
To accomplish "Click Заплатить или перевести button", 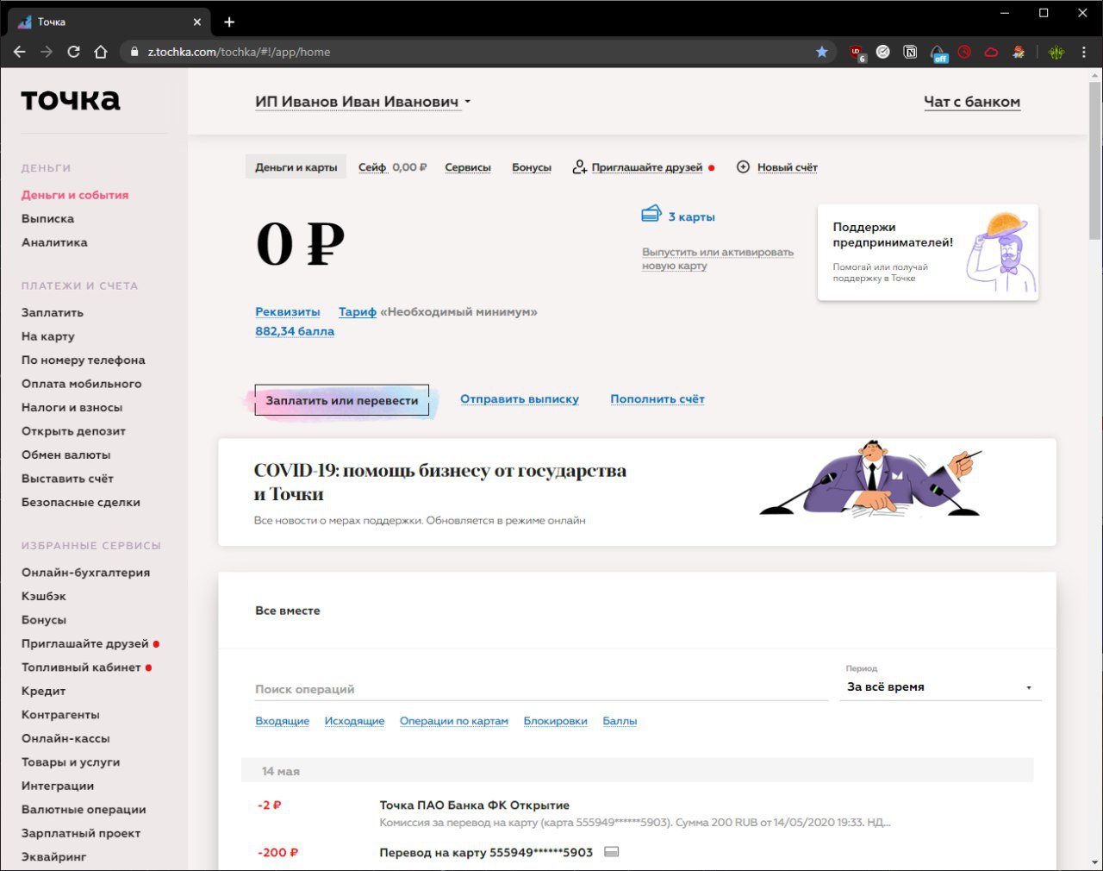I will pyautogui.click(x=342, y=400).
